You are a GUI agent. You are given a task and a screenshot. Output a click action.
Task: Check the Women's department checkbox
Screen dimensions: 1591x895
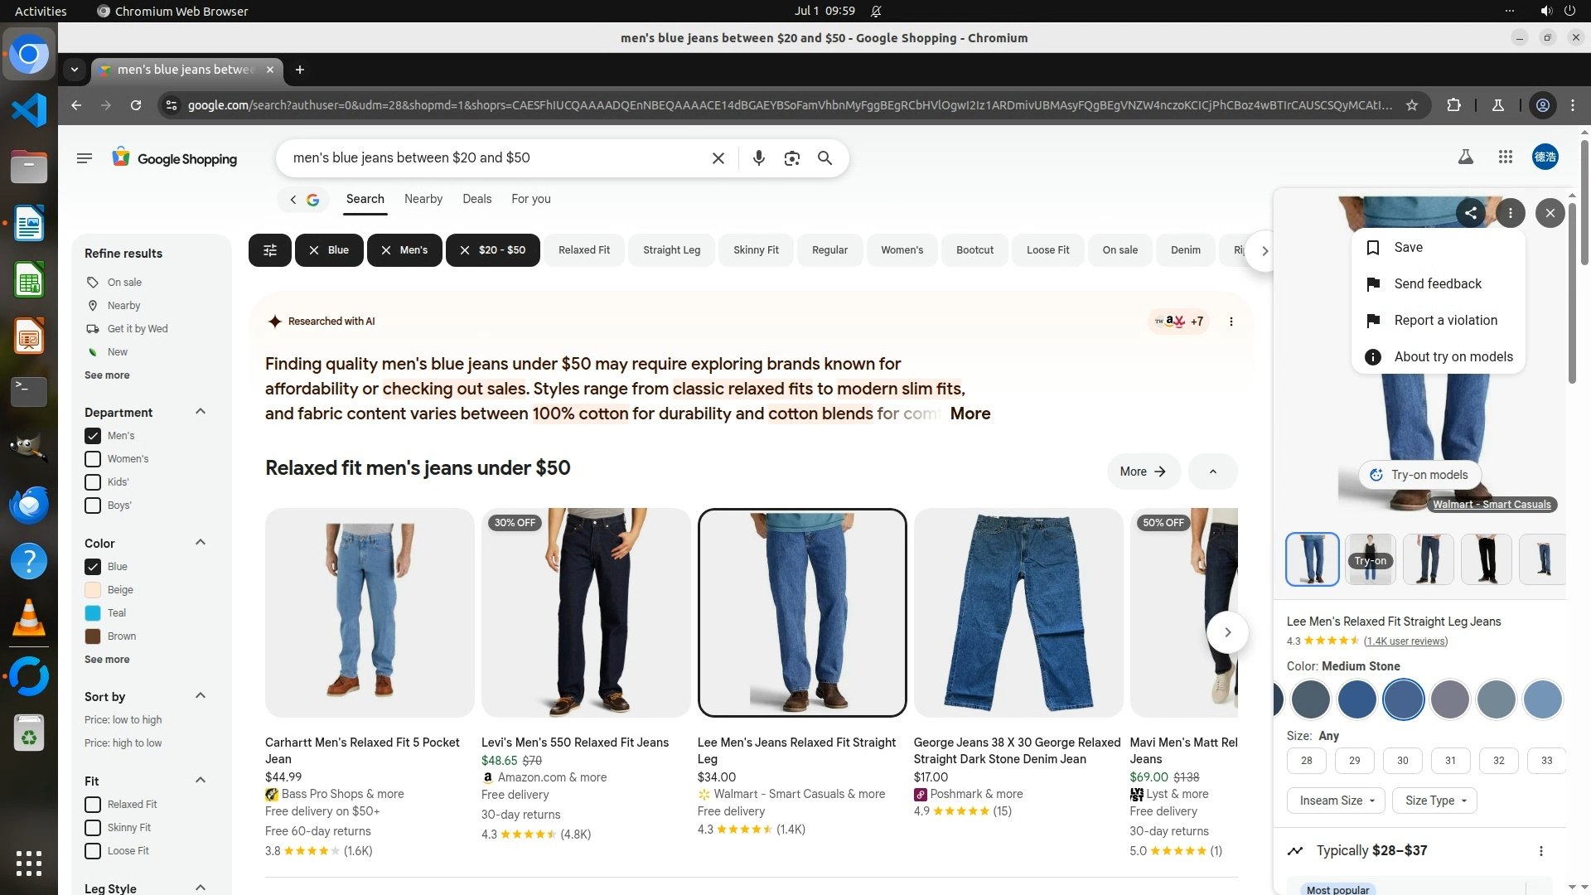click(x=93, y=459)
